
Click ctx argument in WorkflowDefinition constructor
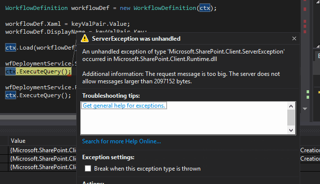point(205,8)
